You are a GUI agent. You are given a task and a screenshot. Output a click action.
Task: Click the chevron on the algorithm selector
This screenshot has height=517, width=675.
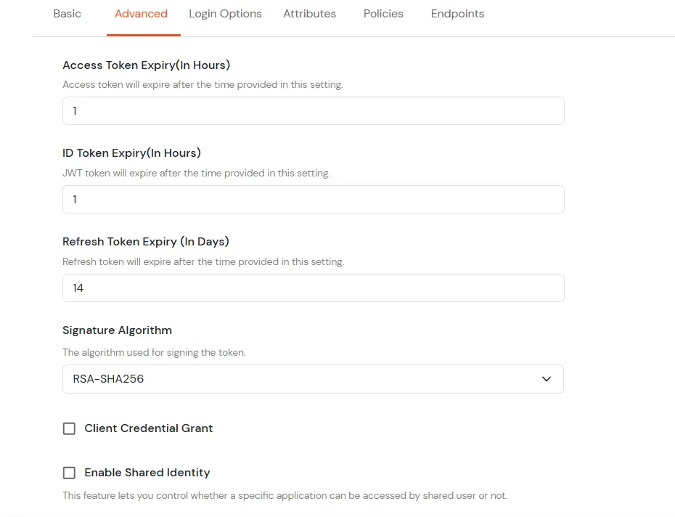547,378
